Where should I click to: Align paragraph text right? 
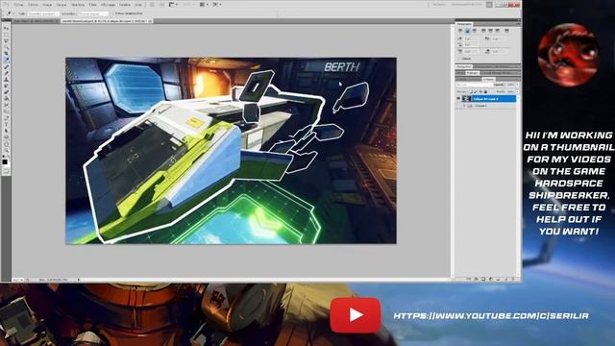coord(474,30)
